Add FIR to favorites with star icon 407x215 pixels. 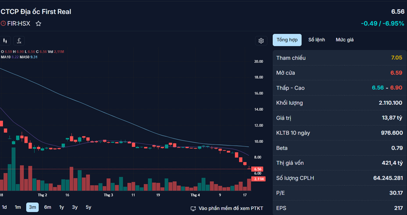38,24
